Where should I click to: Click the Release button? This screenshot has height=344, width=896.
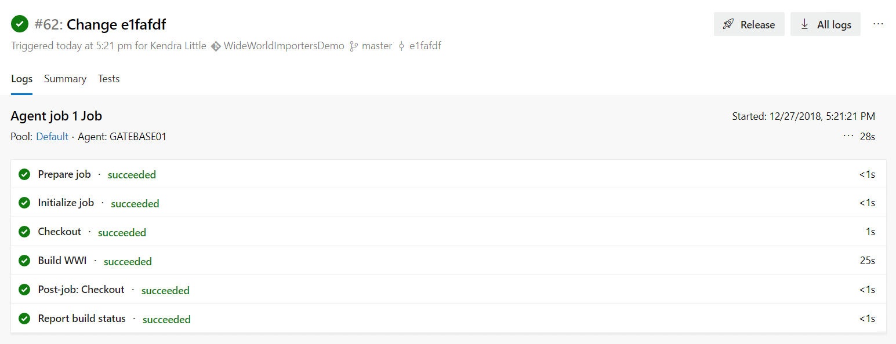coord(749,24)
